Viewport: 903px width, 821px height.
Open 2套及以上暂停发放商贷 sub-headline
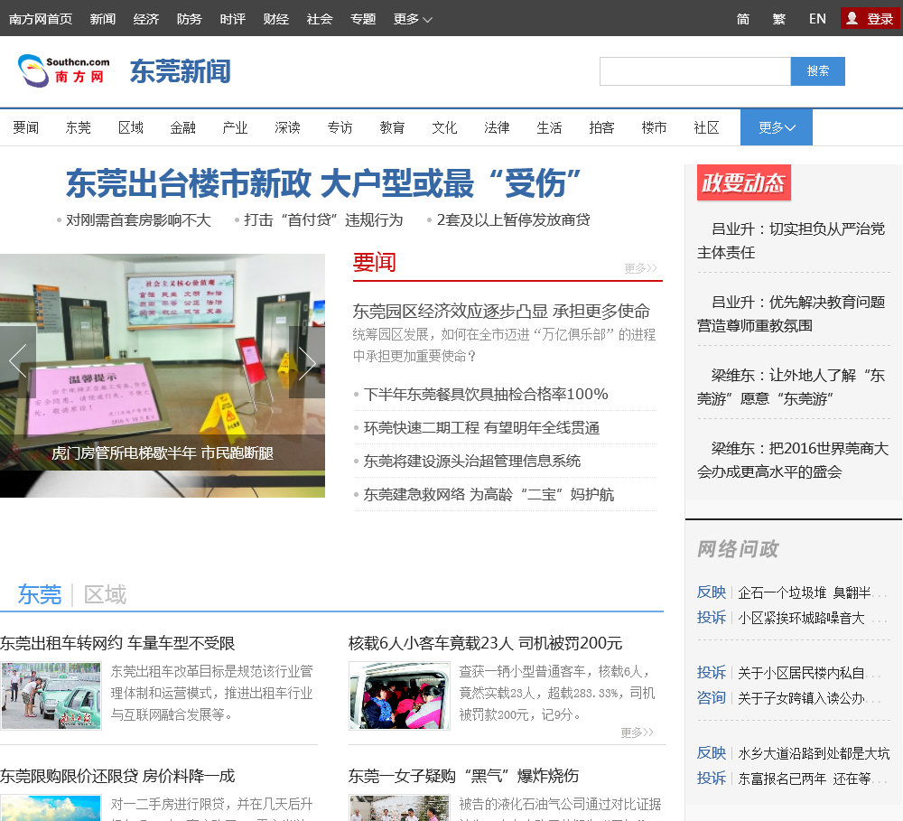coord(513,220)
